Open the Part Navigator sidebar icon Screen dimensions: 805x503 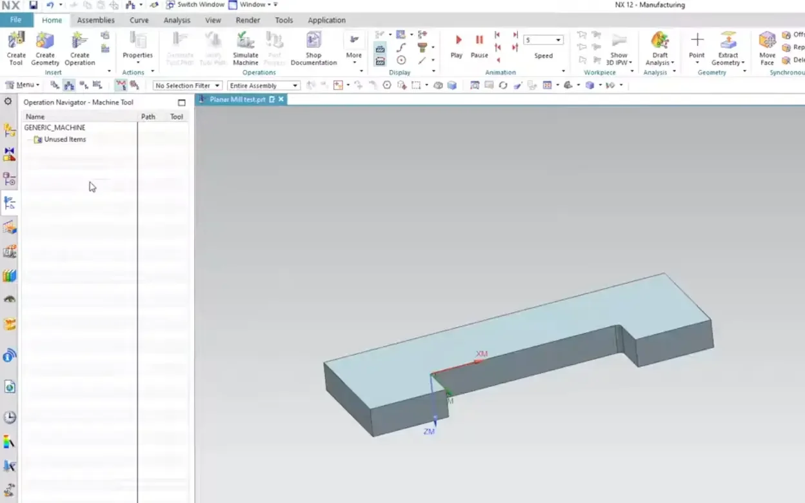(9, 179)
